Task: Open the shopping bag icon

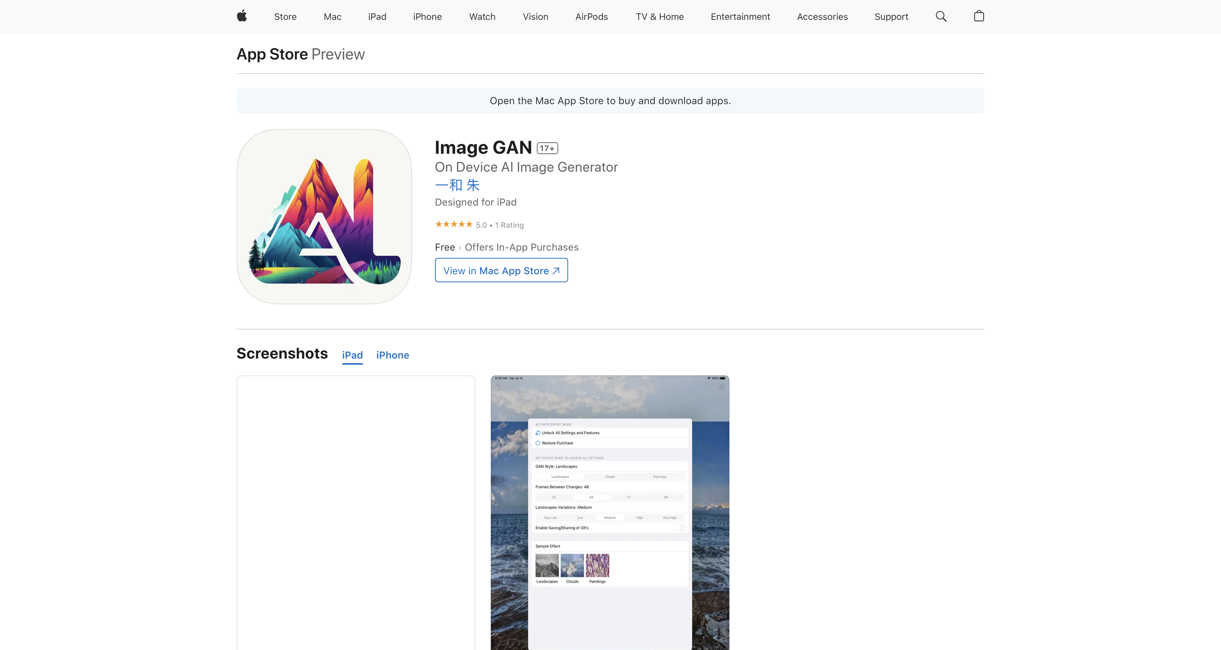Action: point(979,16)
